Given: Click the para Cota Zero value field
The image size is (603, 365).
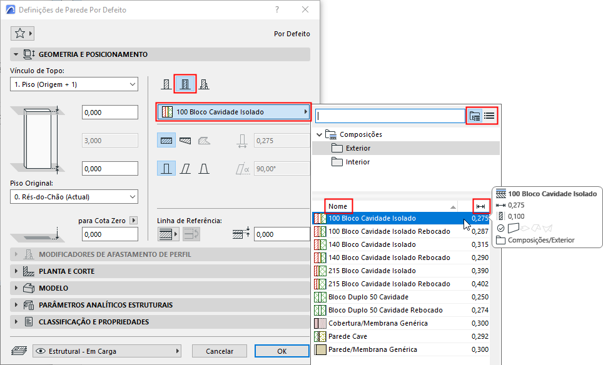Looking at the screenshot, I should [x=110, y=234].
